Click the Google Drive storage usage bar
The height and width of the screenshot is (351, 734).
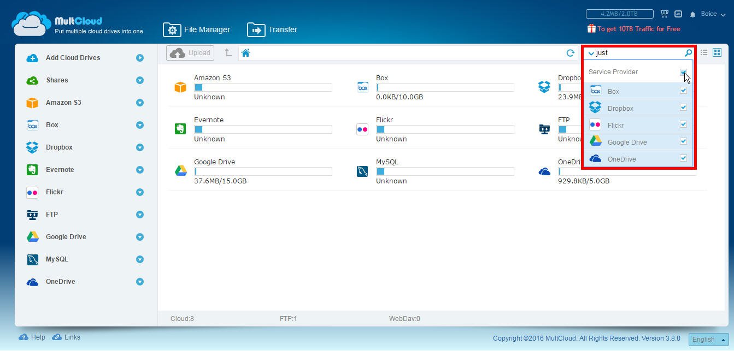click(x=263, y=171)
